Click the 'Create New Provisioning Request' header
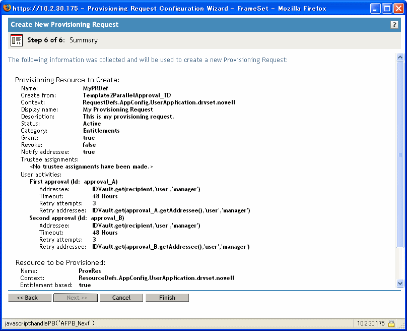 [x=64, y=24]
